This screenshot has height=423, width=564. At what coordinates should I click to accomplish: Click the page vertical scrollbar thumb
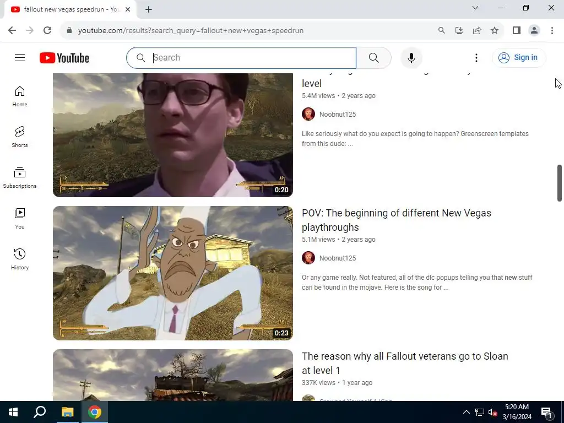click(560, 183)
